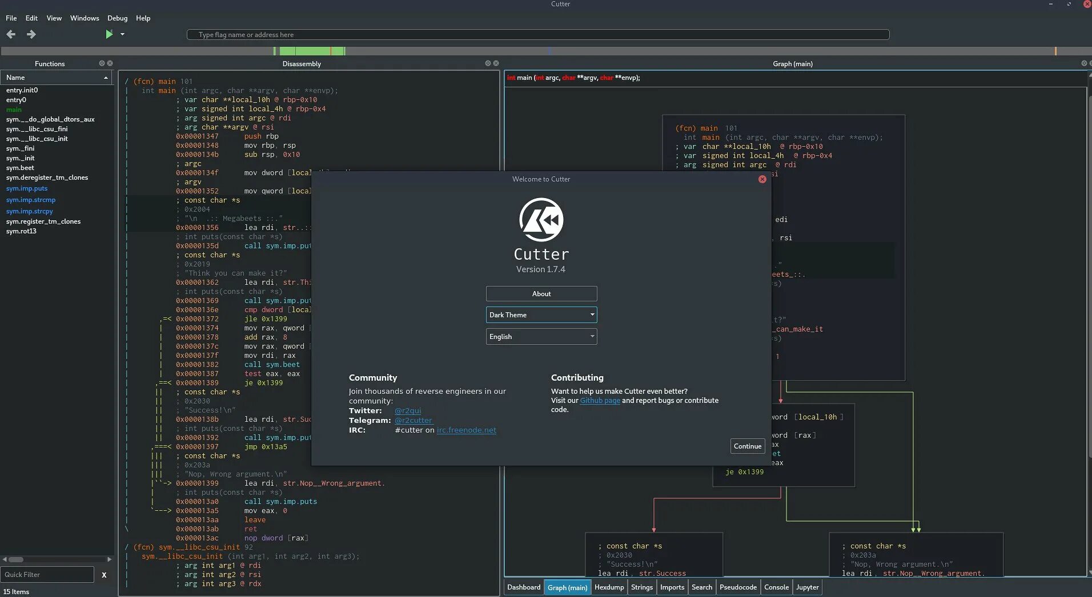This screenshot has width=1092, height=597.
Task: Focus the flag name or address field
Action: point(538,35)
